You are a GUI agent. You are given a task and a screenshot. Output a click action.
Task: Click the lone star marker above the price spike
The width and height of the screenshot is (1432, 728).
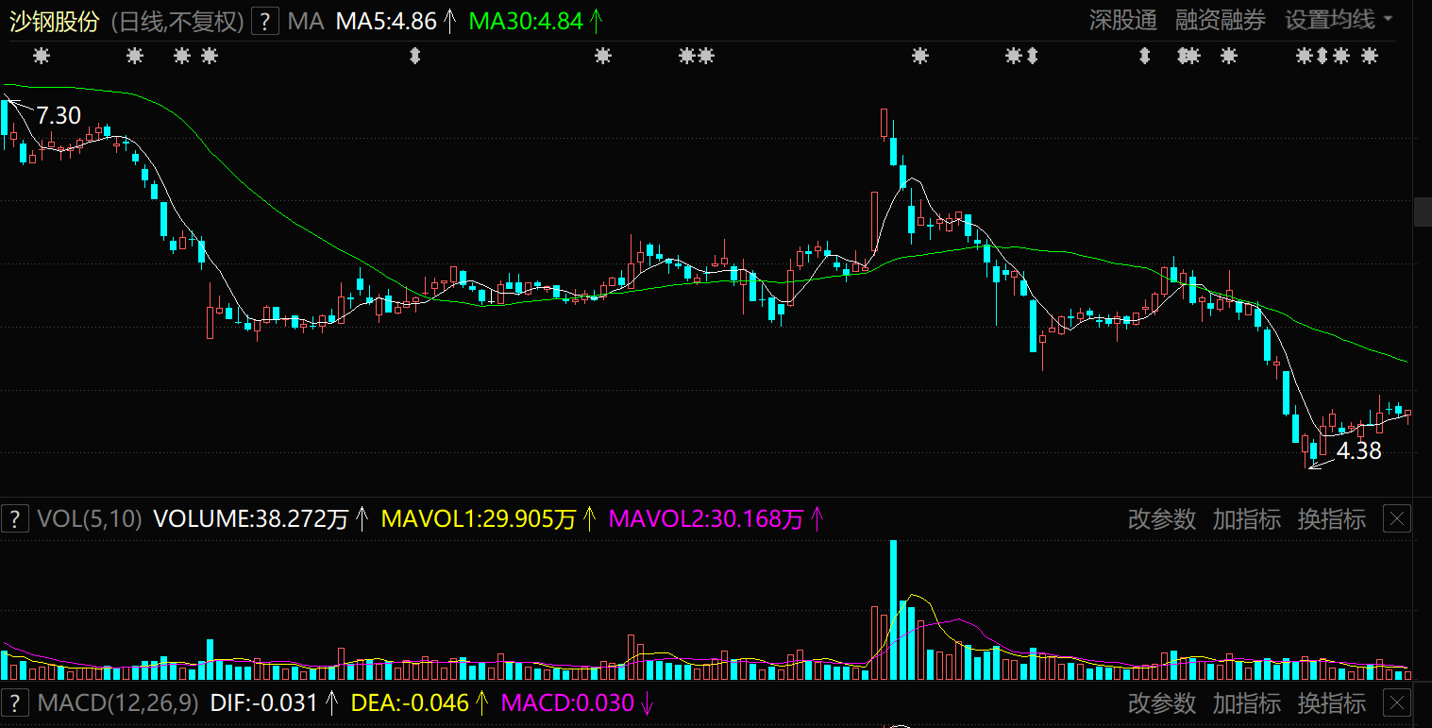point(919,57)
